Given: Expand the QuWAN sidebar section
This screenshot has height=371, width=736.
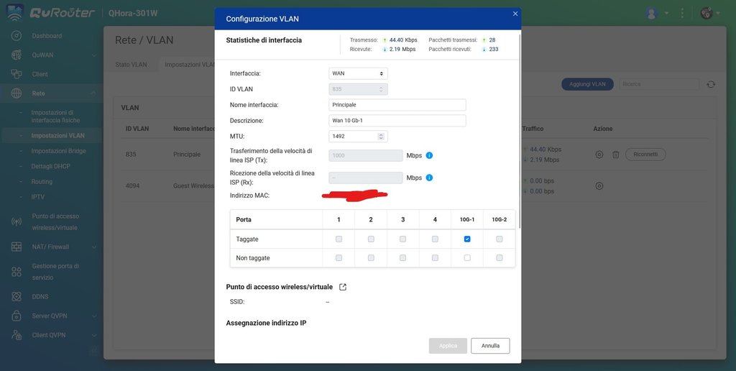Looking at the screenshot, I should 94,55.
